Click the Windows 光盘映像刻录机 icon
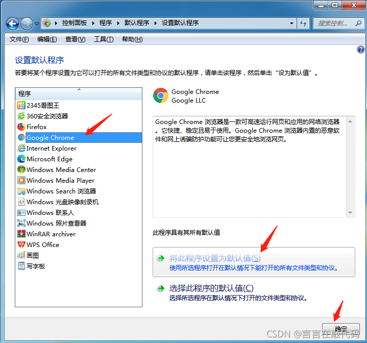The width and height of the screenshot is (367, 343). [21, 202]
